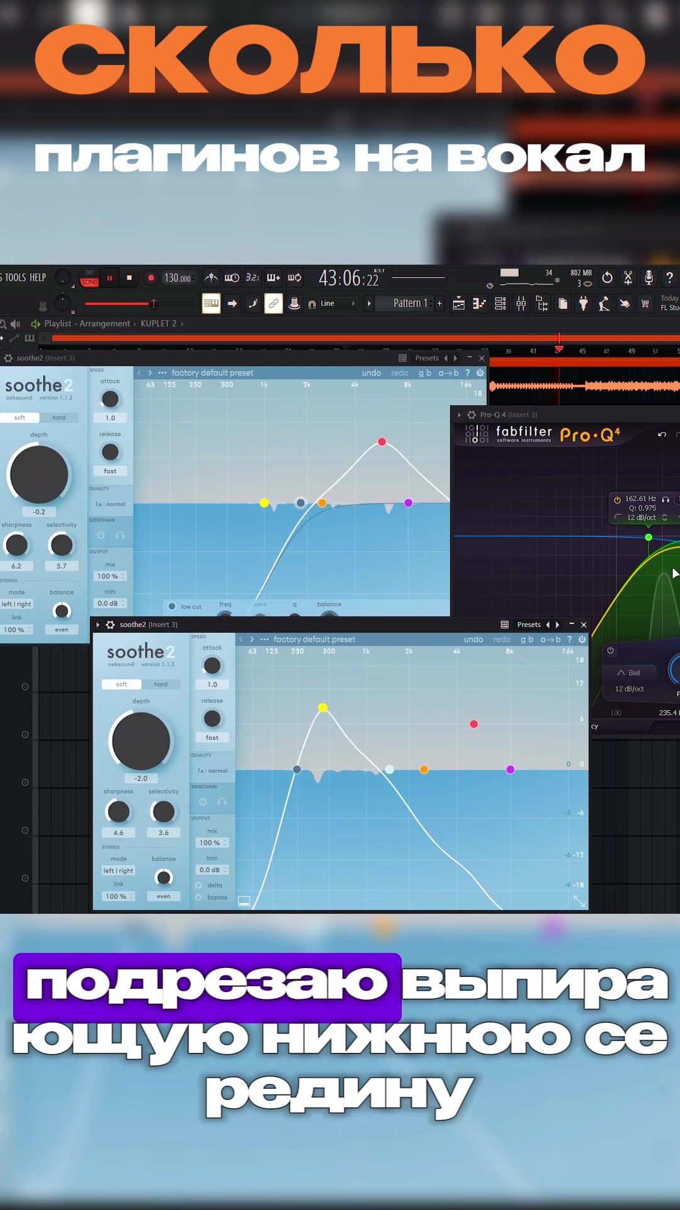The image size is (680, 1210).
Task: Click the mix 100 % stepper in front soothe2
Action: 212,843
